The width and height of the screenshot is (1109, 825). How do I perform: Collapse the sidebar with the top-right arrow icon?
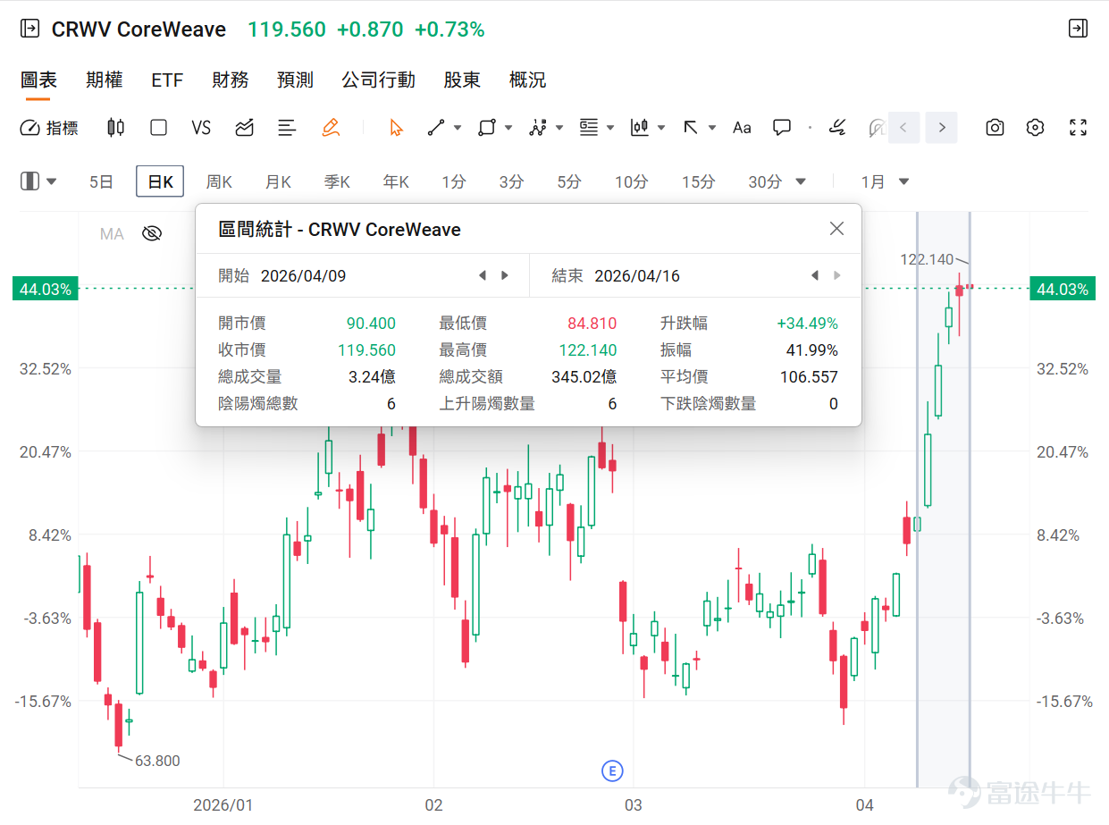click(1079, 29)
